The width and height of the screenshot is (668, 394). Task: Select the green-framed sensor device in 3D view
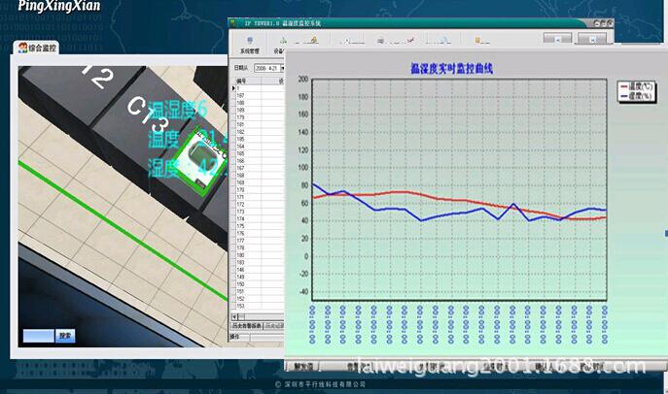pos(200,161)
